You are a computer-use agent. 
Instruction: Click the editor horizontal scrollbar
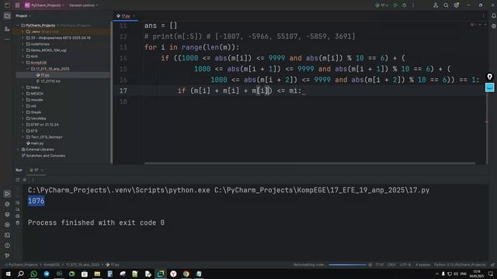click(310, 164)
